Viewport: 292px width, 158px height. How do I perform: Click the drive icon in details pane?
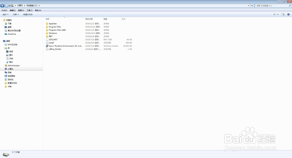click(6, 154)
